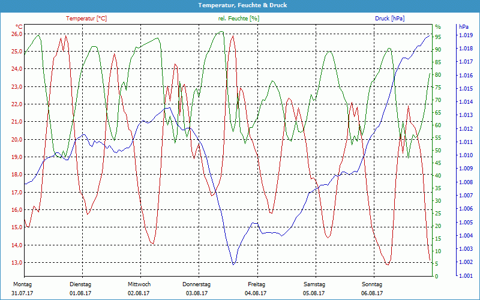Click the '10' humidity axis value
The width and height of the screenshot is (480, 300).
pos(438,251)
